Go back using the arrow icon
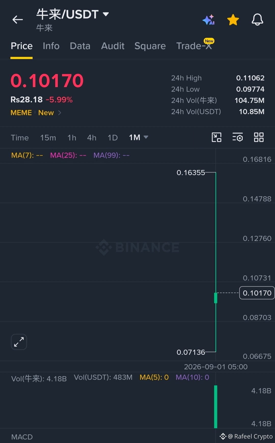Viewport: 275px width, 443px height. coord(18,19)
